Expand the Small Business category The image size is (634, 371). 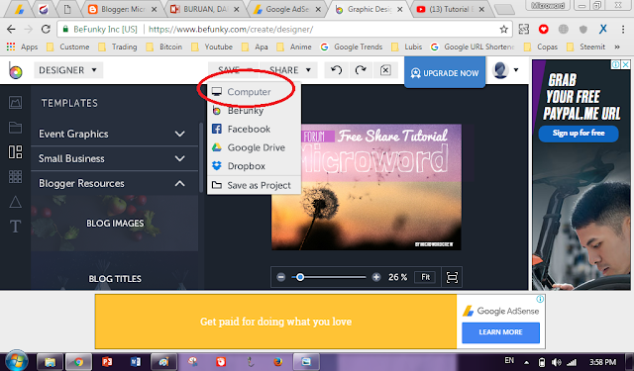coord(112,158)
